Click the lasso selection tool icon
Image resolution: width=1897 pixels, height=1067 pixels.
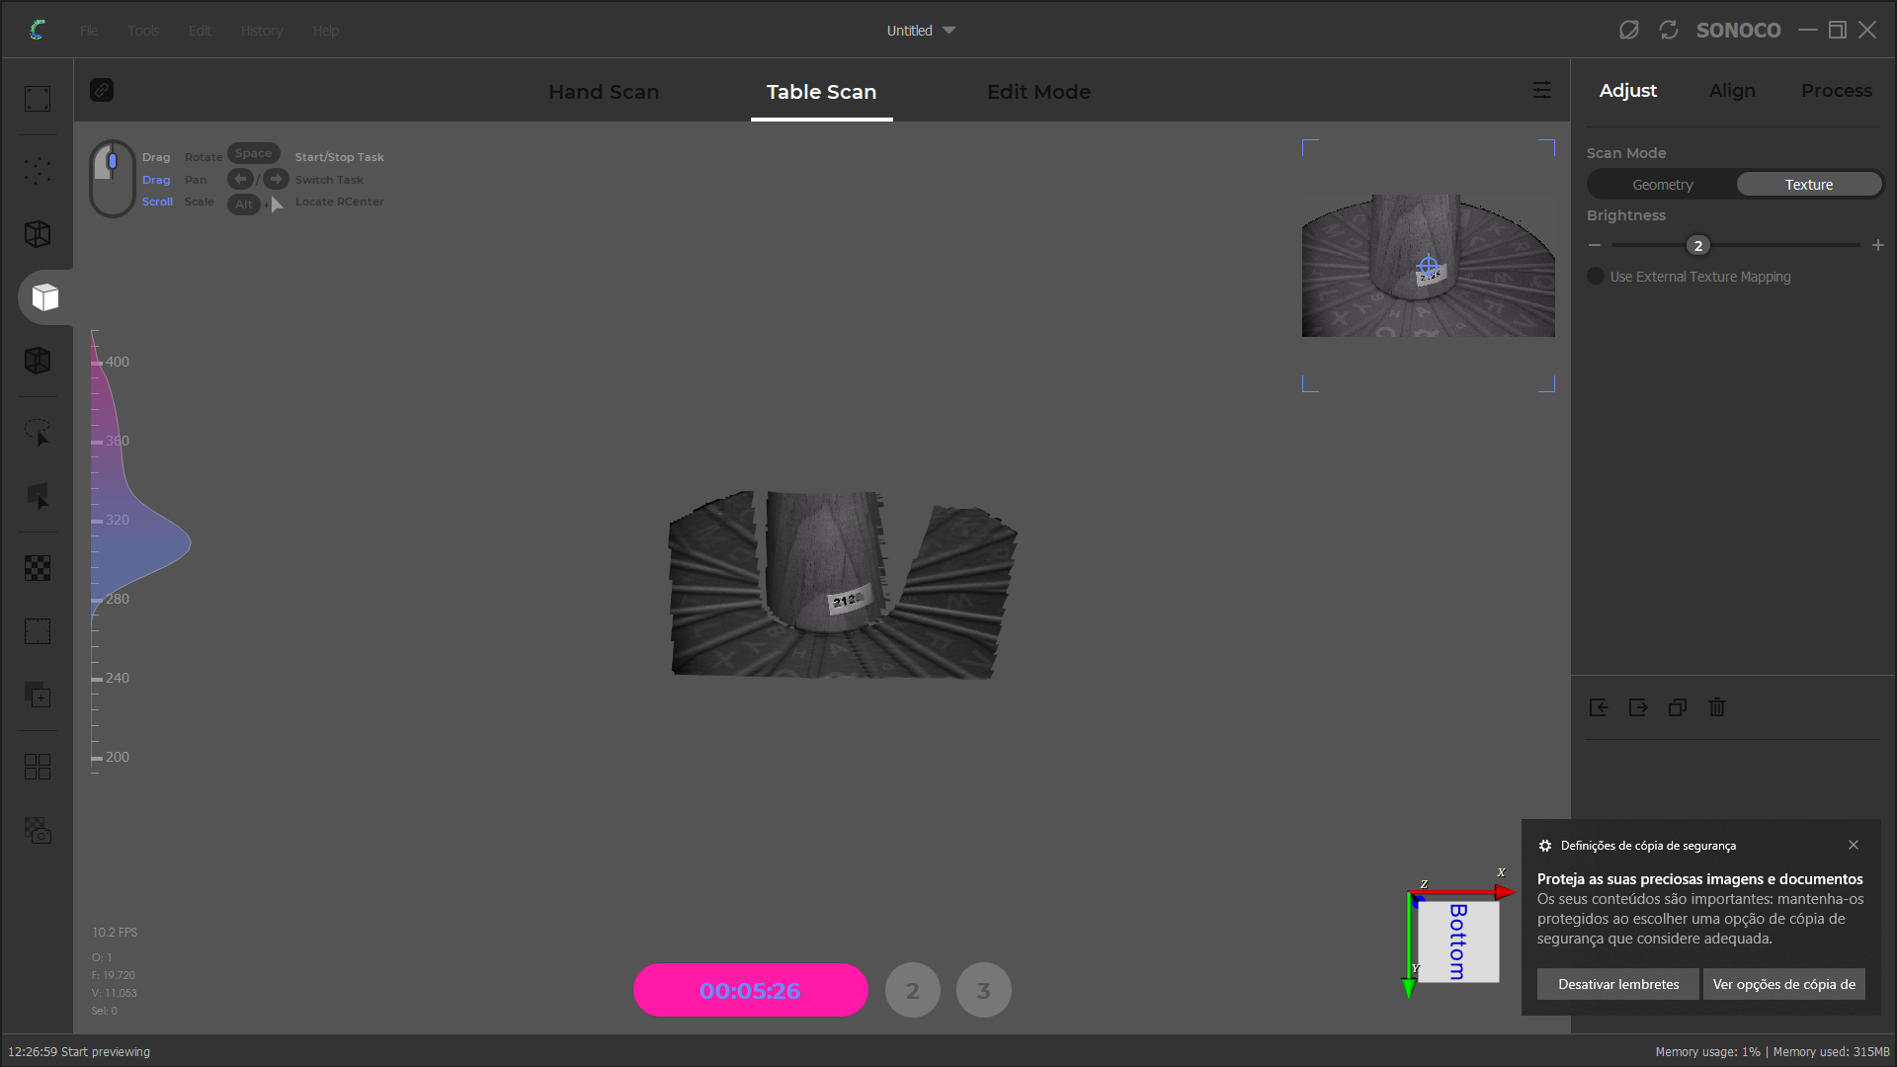(38, 433)
